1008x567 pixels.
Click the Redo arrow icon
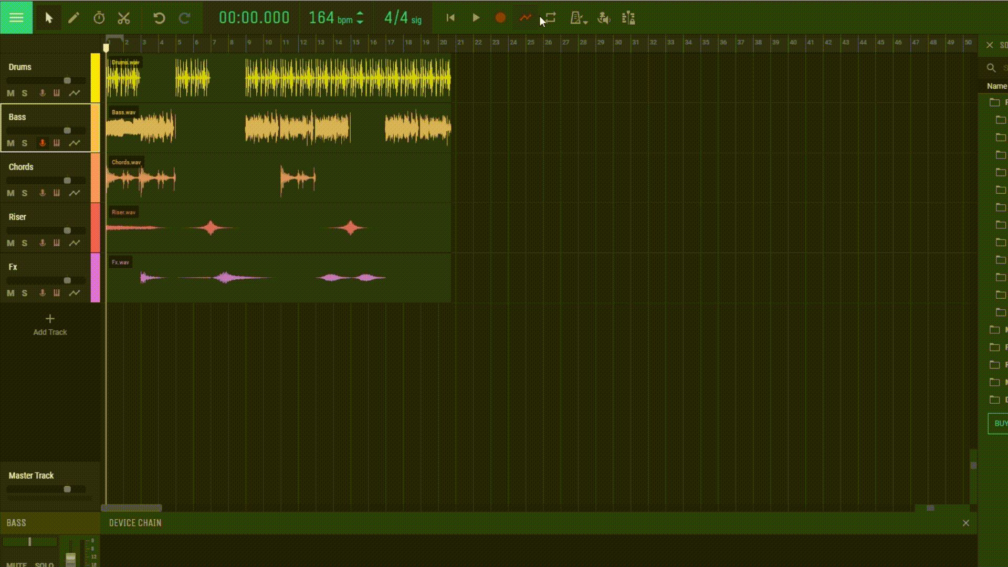coord(185,17)
